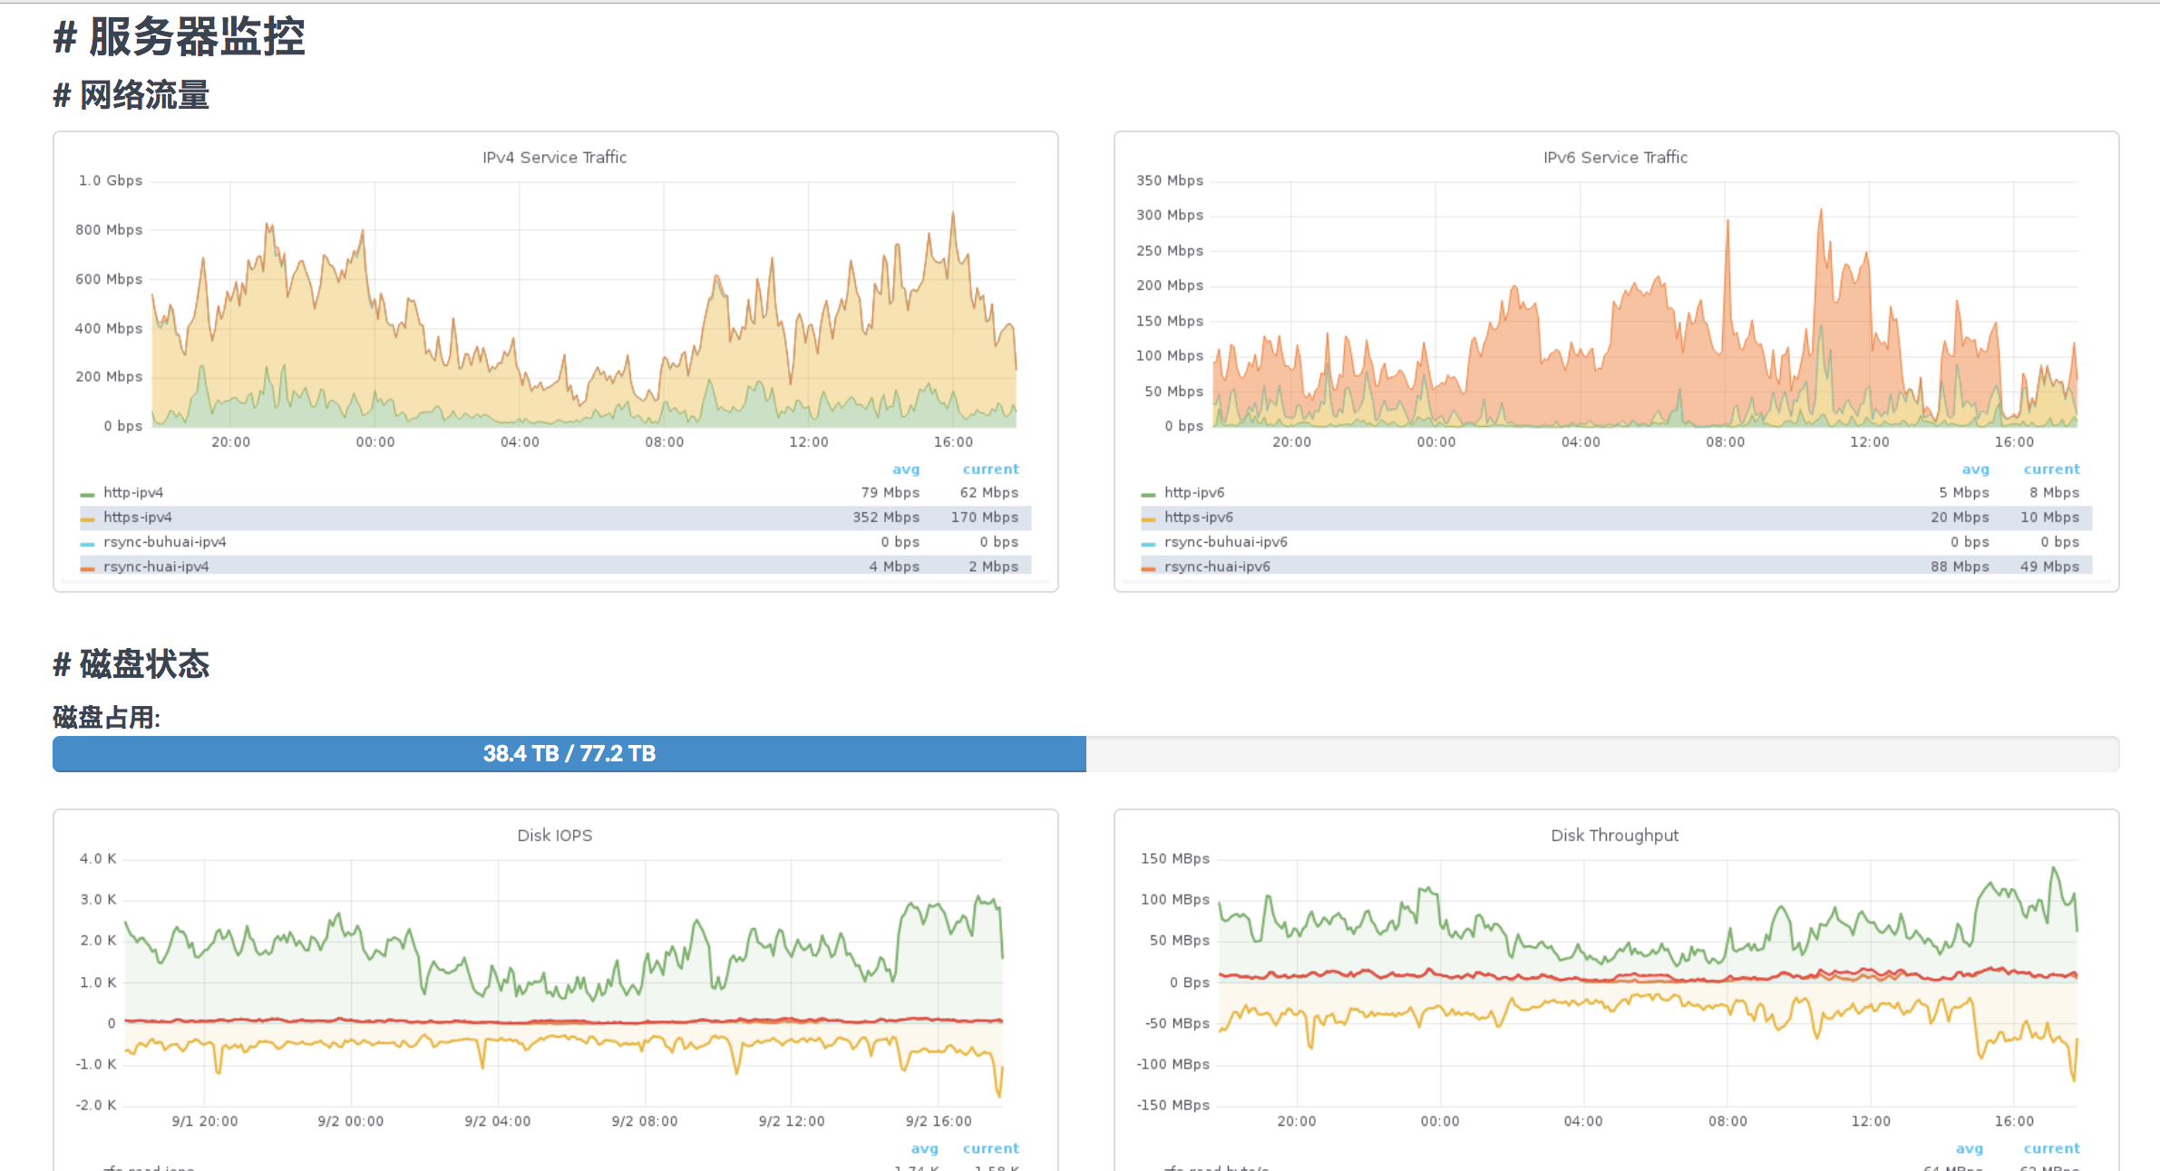Toggle the https-ipv4 series in legend
The width and height of the screenshot is (2160, 1171).
pos(138,517)
